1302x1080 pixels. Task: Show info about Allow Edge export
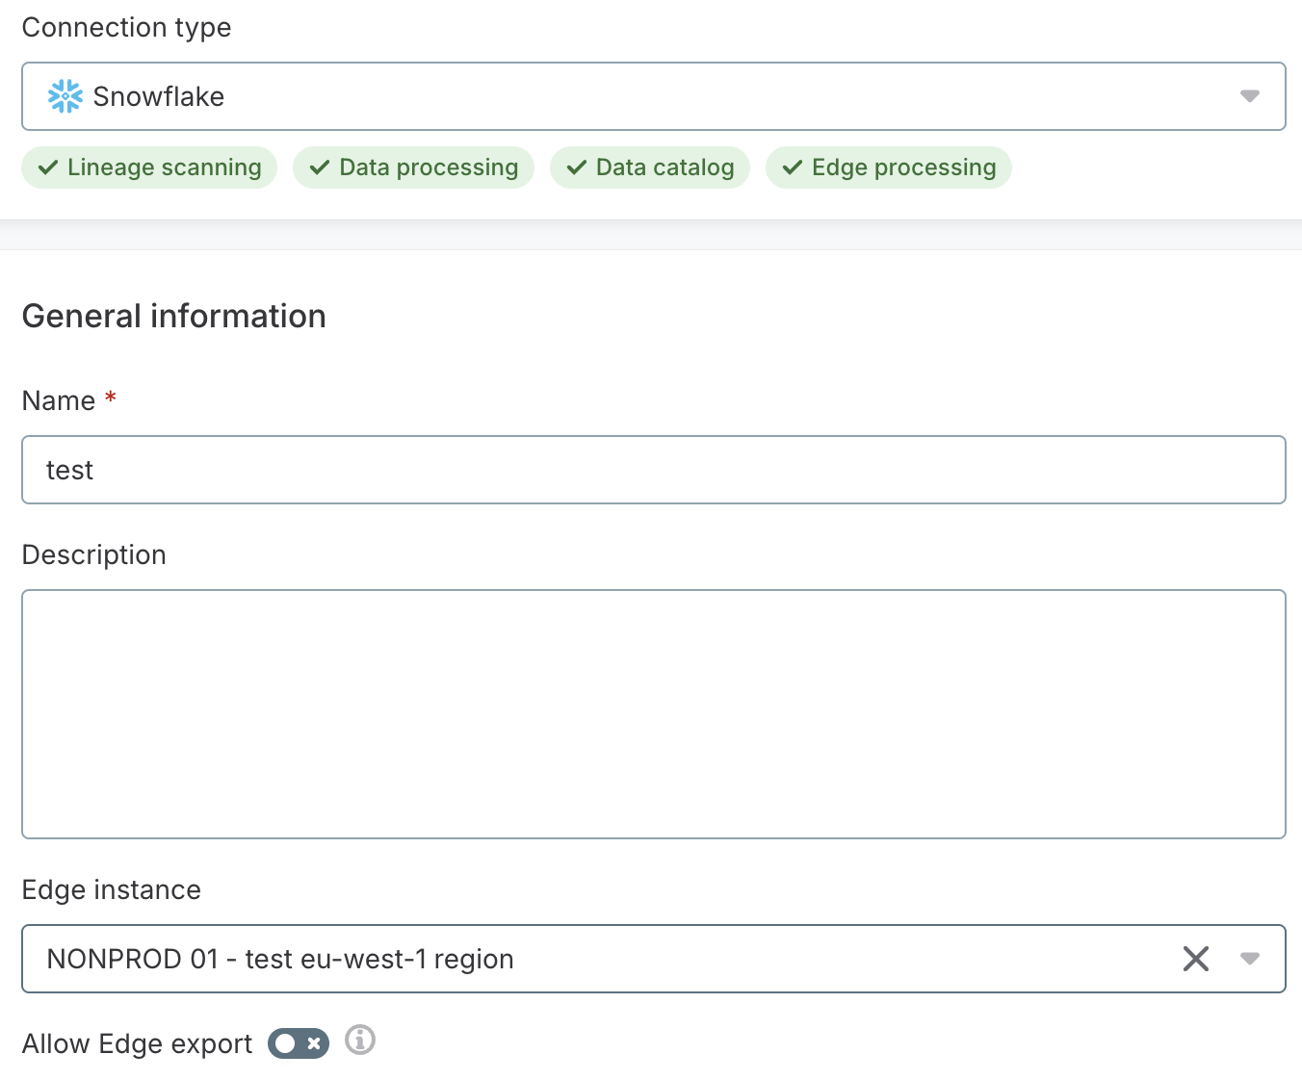tap(360, 1040)
